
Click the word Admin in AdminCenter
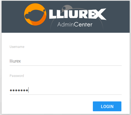point(66,24)
